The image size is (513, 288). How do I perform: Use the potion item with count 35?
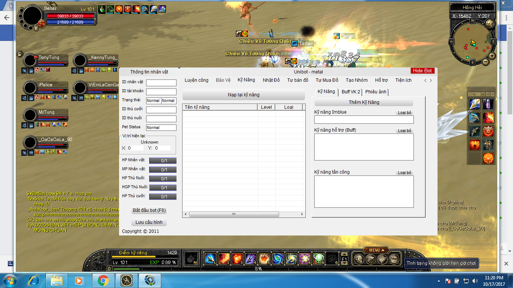pos(488,104)
